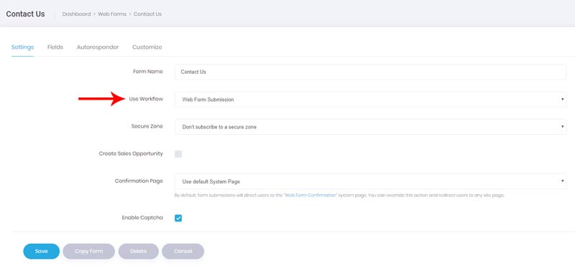Click the Enable Captcha label
575x266 pixels.
(x=142, y=218)
